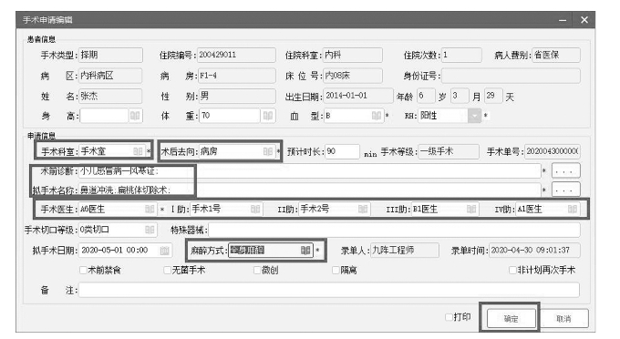
Task: Click the 手术单号 field
Action: point(553,151)
